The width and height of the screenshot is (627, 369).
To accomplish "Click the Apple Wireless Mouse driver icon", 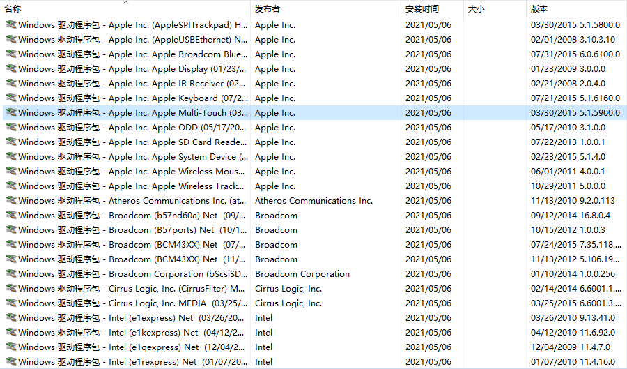I will click(x=11, y=171).
